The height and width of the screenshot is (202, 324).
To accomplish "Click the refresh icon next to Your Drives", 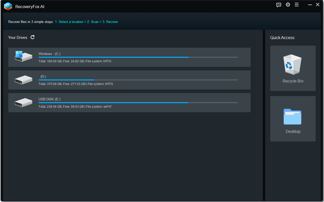I will [32, 37].
